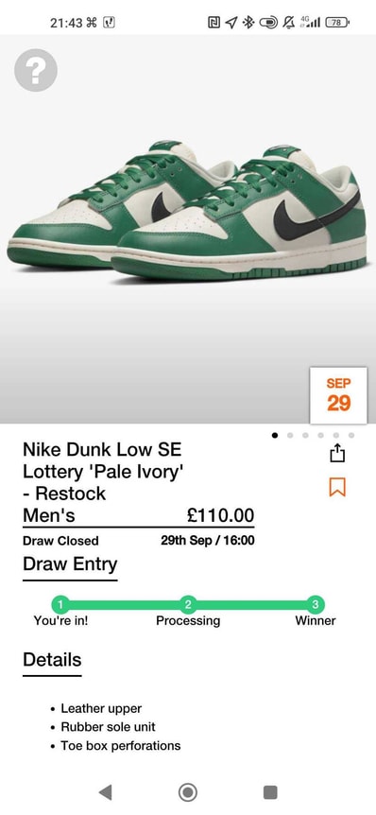The image size is (376, 815).
Task: Share this Nike Dunk Low listing
Action: 337,453
